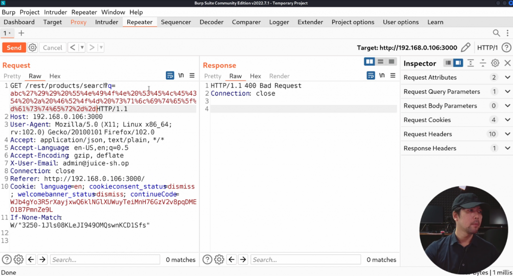Toggle word wrap in the Request editor

pyautogui.click(x=170, y=75)
